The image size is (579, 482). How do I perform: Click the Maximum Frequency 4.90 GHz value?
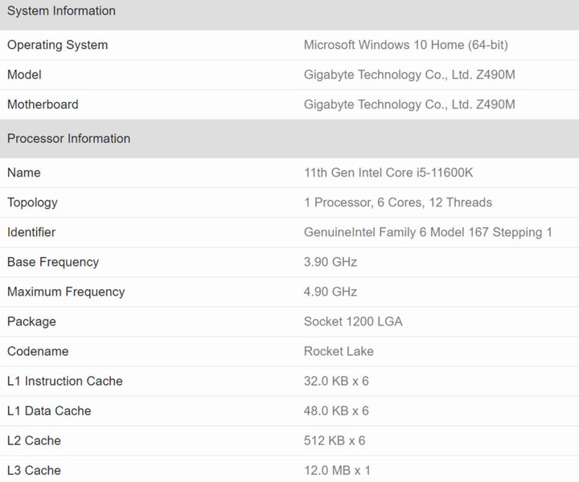[x=330, y=292]
